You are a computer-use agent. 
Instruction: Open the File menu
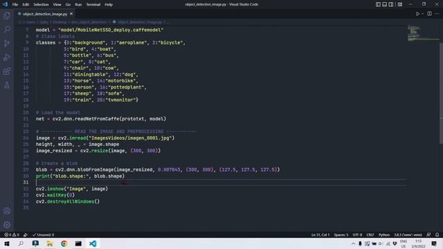pos(15,5)
